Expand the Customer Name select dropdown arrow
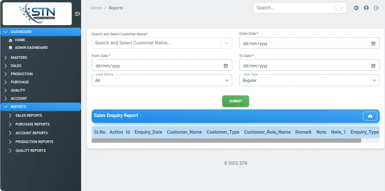Screen dimensions: 385x191 pyautogui.click(x=226, y=43)
